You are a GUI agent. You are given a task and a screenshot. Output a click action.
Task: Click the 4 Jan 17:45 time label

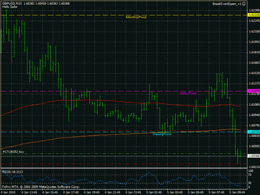(x=71, y=193)
